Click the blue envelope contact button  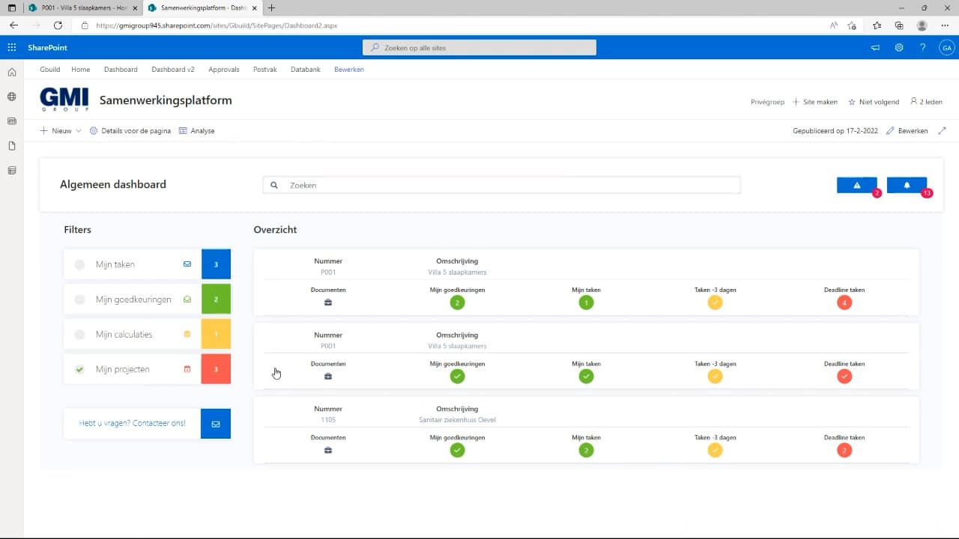(x=216, y=424)
